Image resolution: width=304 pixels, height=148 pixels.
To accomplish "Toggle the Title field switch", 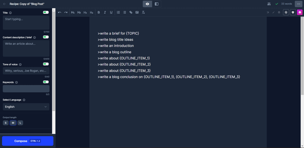I will 46,12.
